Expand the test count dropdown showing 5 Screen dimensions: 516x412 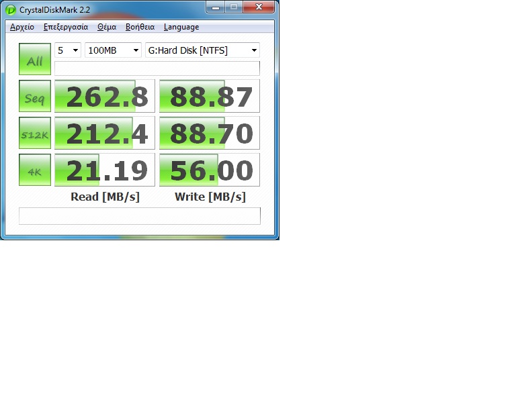tap(68, 50)
